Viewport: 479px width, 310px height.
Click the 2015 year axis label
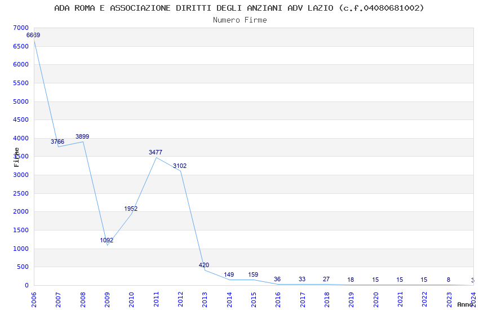(x=254, y=300)
